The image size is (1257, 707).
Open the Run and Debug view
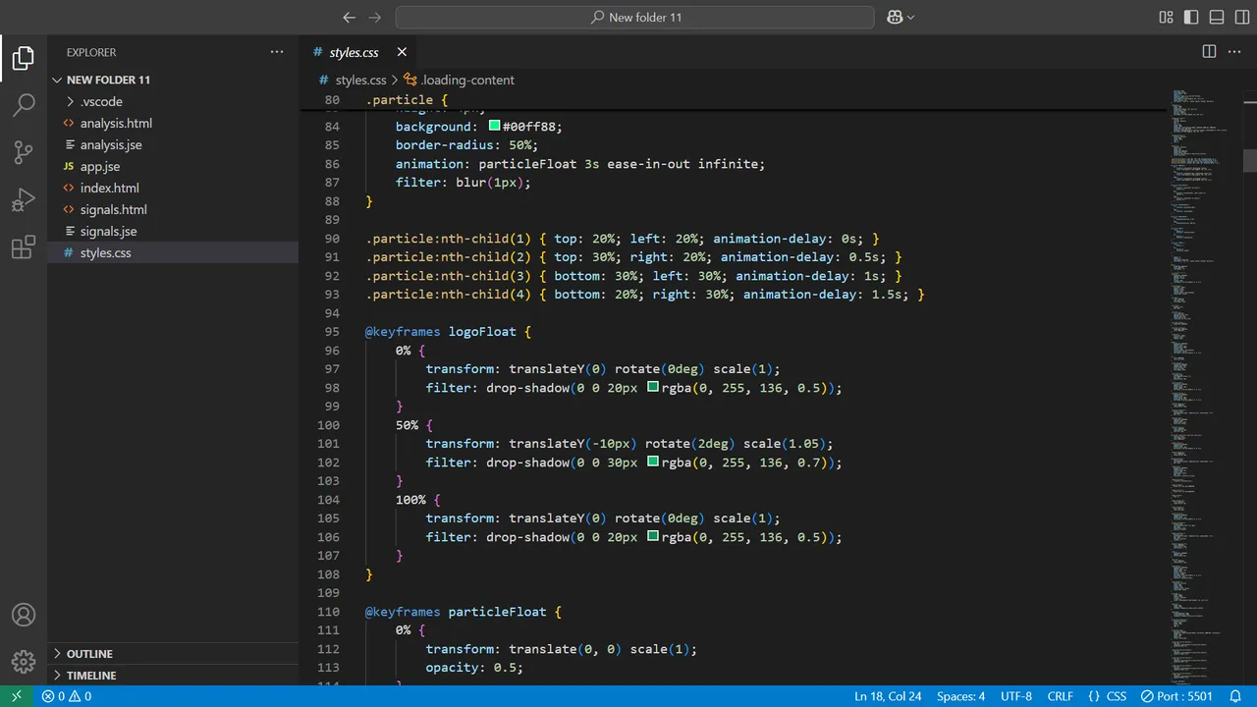(x=24, y=200)
